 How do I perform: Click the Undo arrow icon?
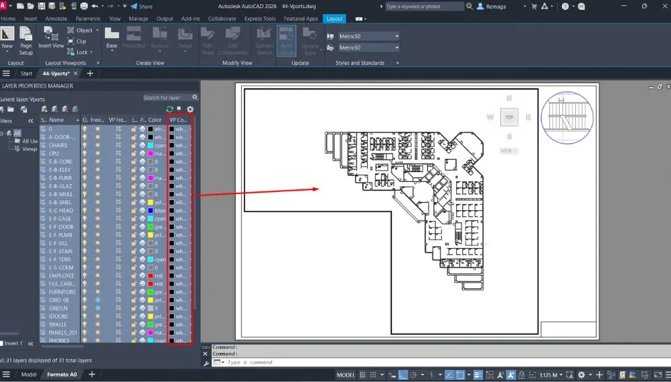[94, 6]
